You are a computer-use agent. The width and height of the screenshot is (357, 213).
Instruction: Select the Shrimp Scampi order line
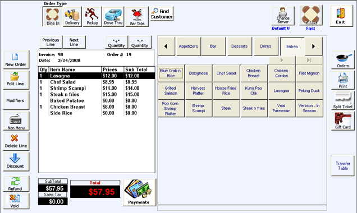[97, 88]
